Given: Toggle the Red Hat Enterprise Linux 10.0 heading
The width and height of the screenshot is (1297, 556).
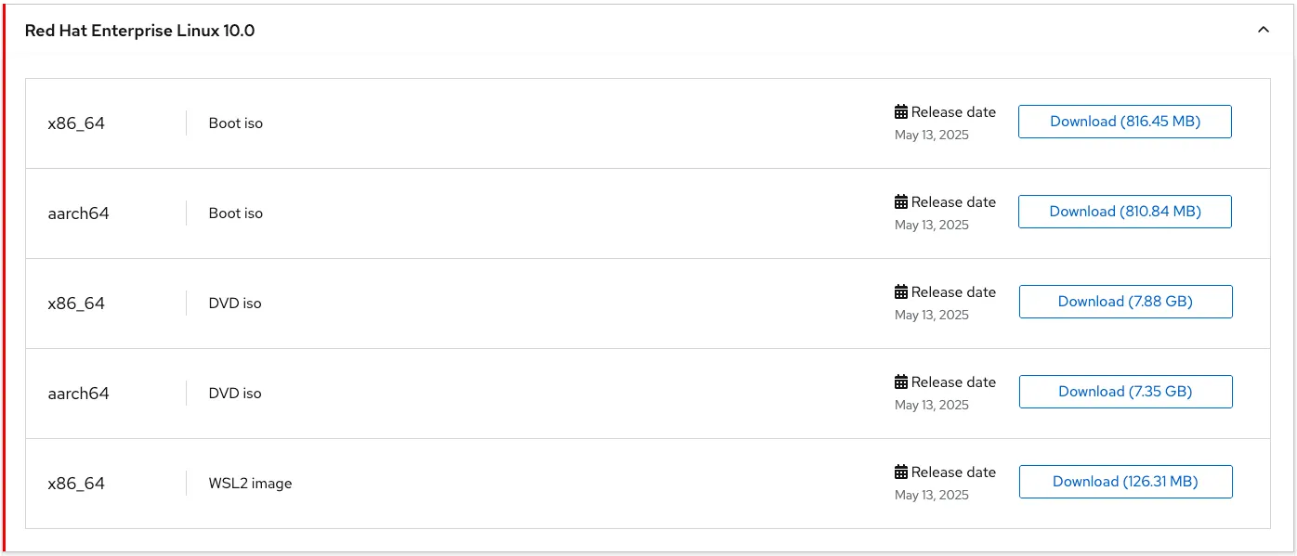Looking at the screenshot, I should click(139, 31).
